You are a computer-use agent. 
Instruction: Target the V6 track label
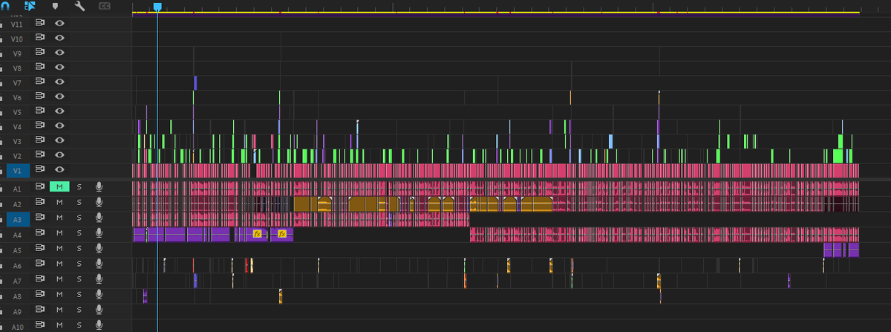point(18,97)
